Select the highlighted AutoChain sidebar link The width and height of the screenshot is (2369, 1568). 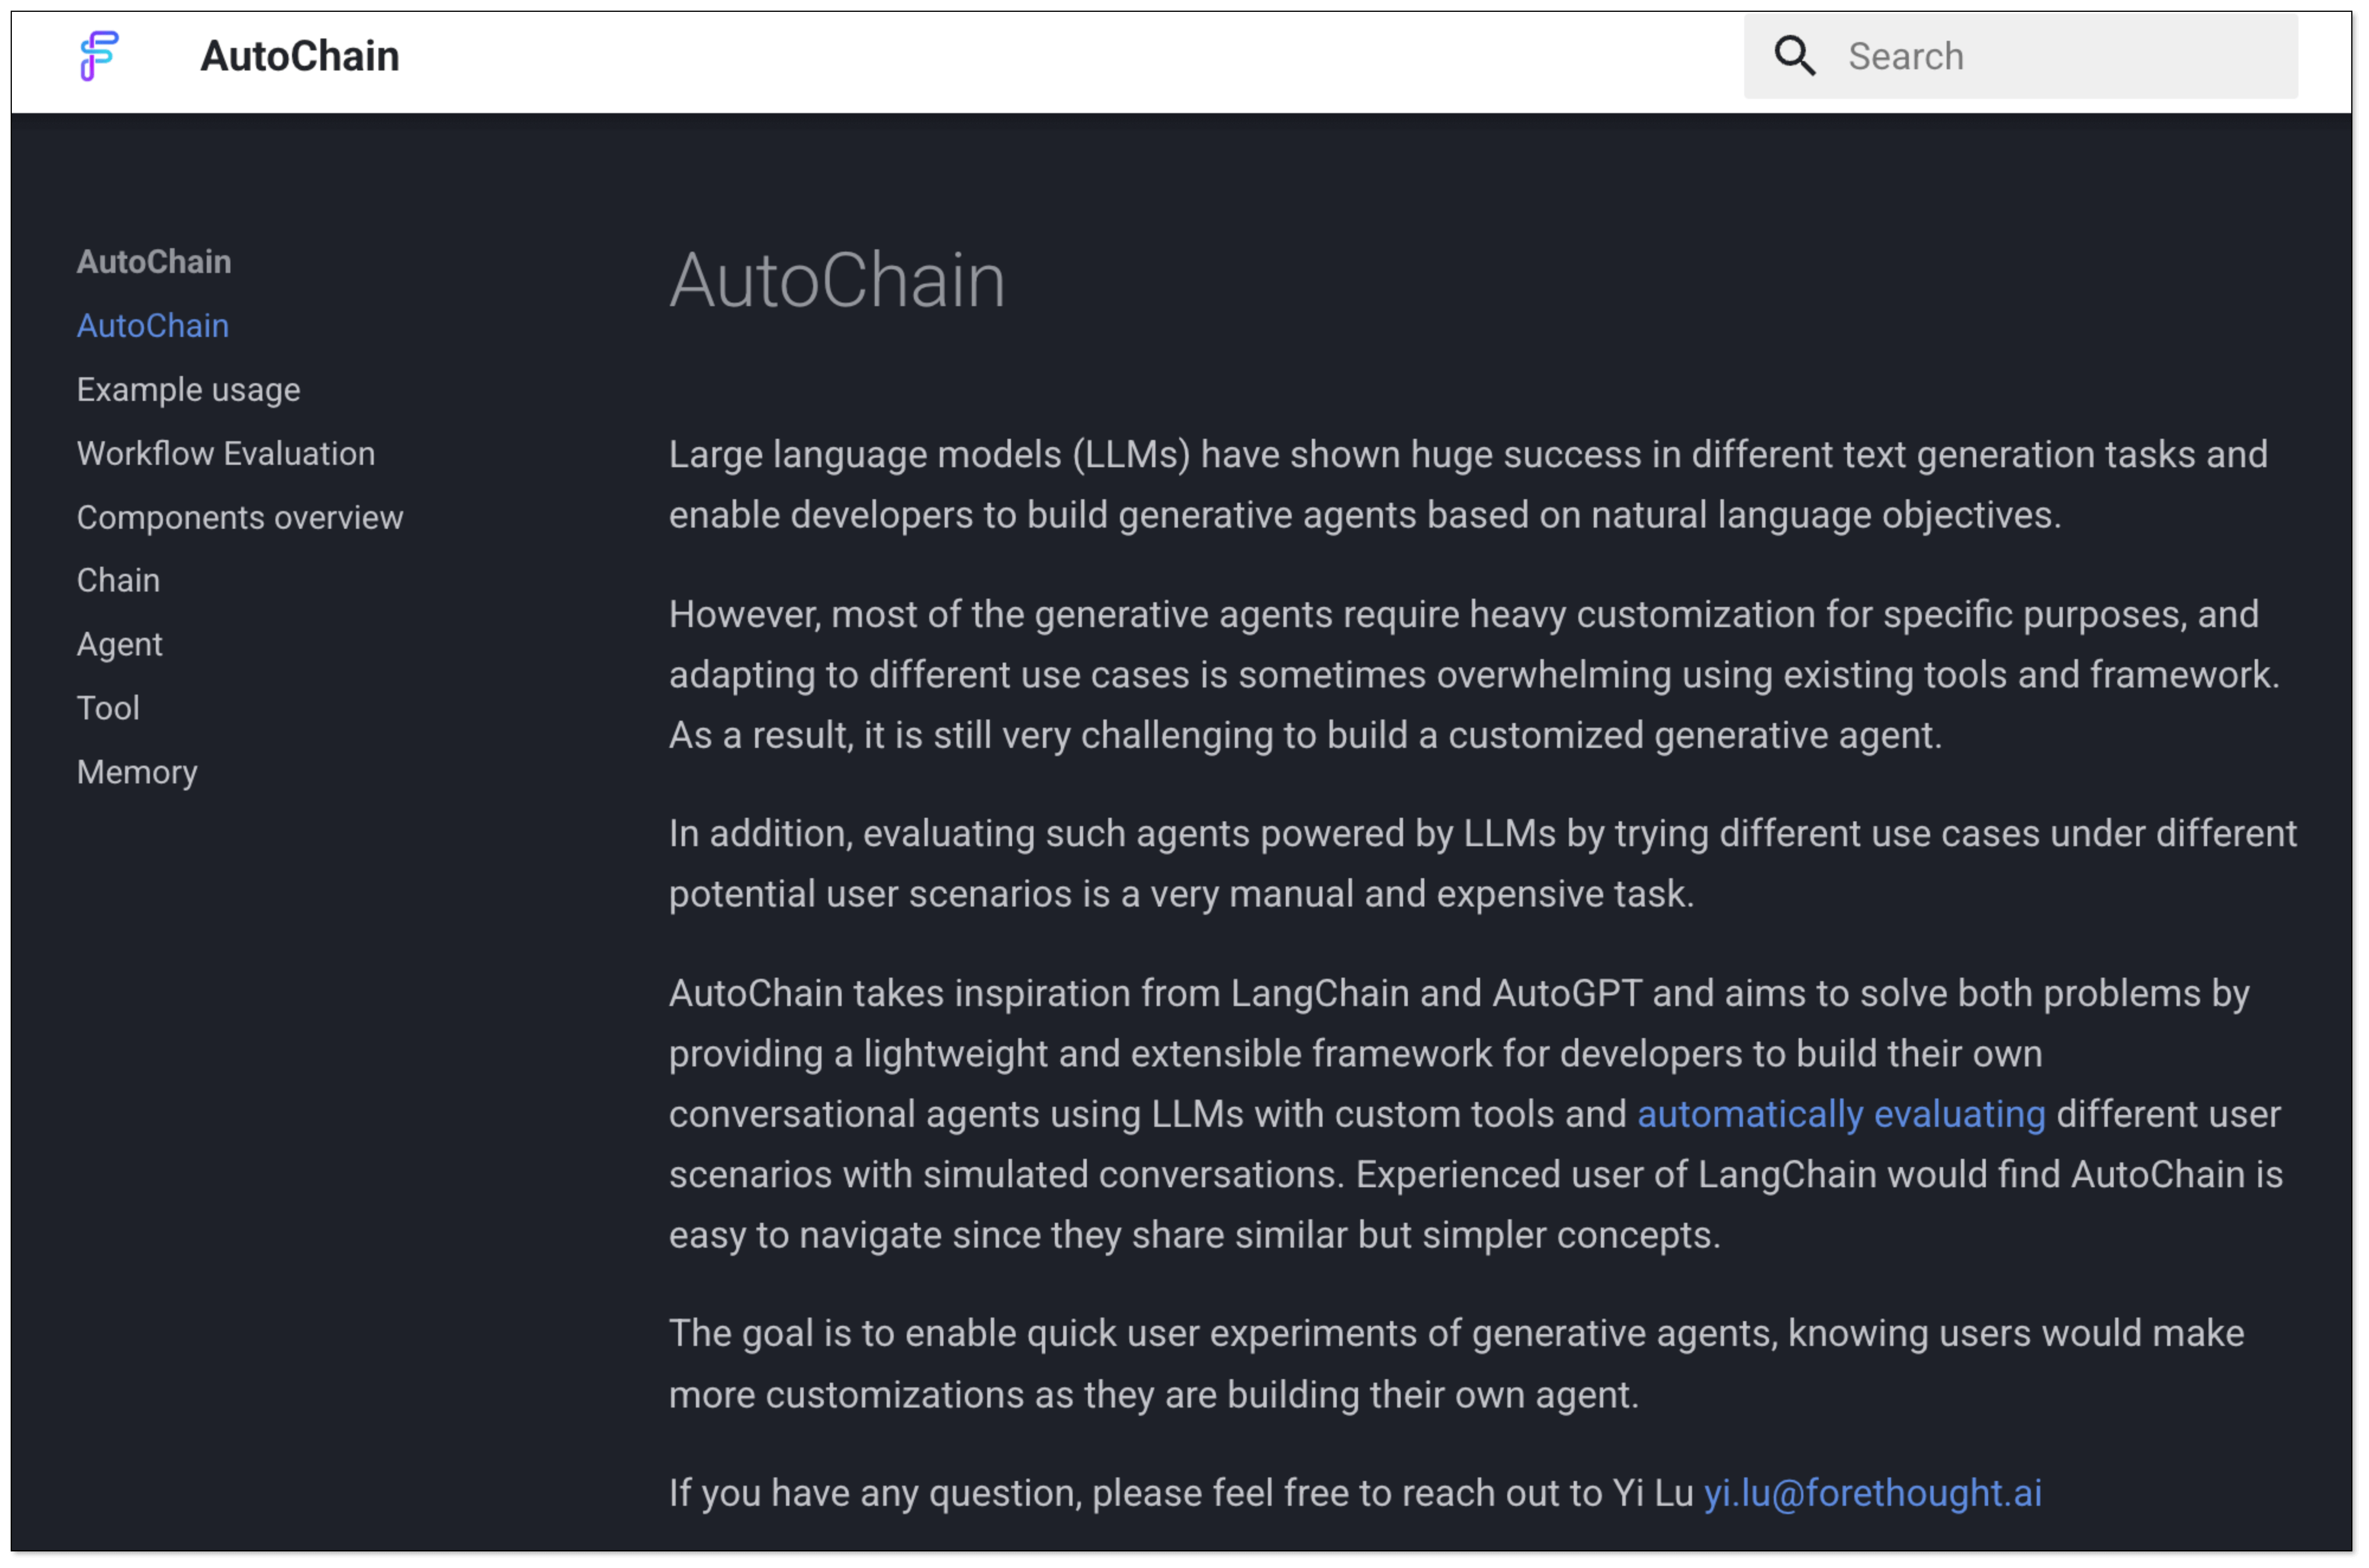pos(153,326)
